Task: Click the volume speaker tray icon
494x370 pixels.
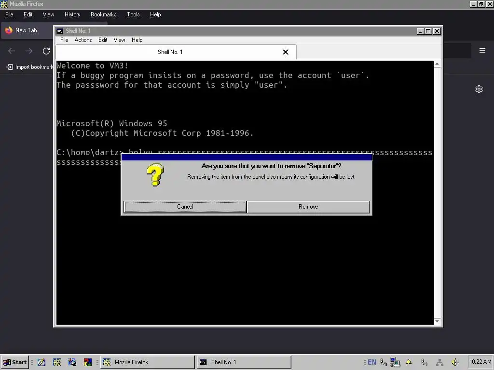Action: [455, 362]
